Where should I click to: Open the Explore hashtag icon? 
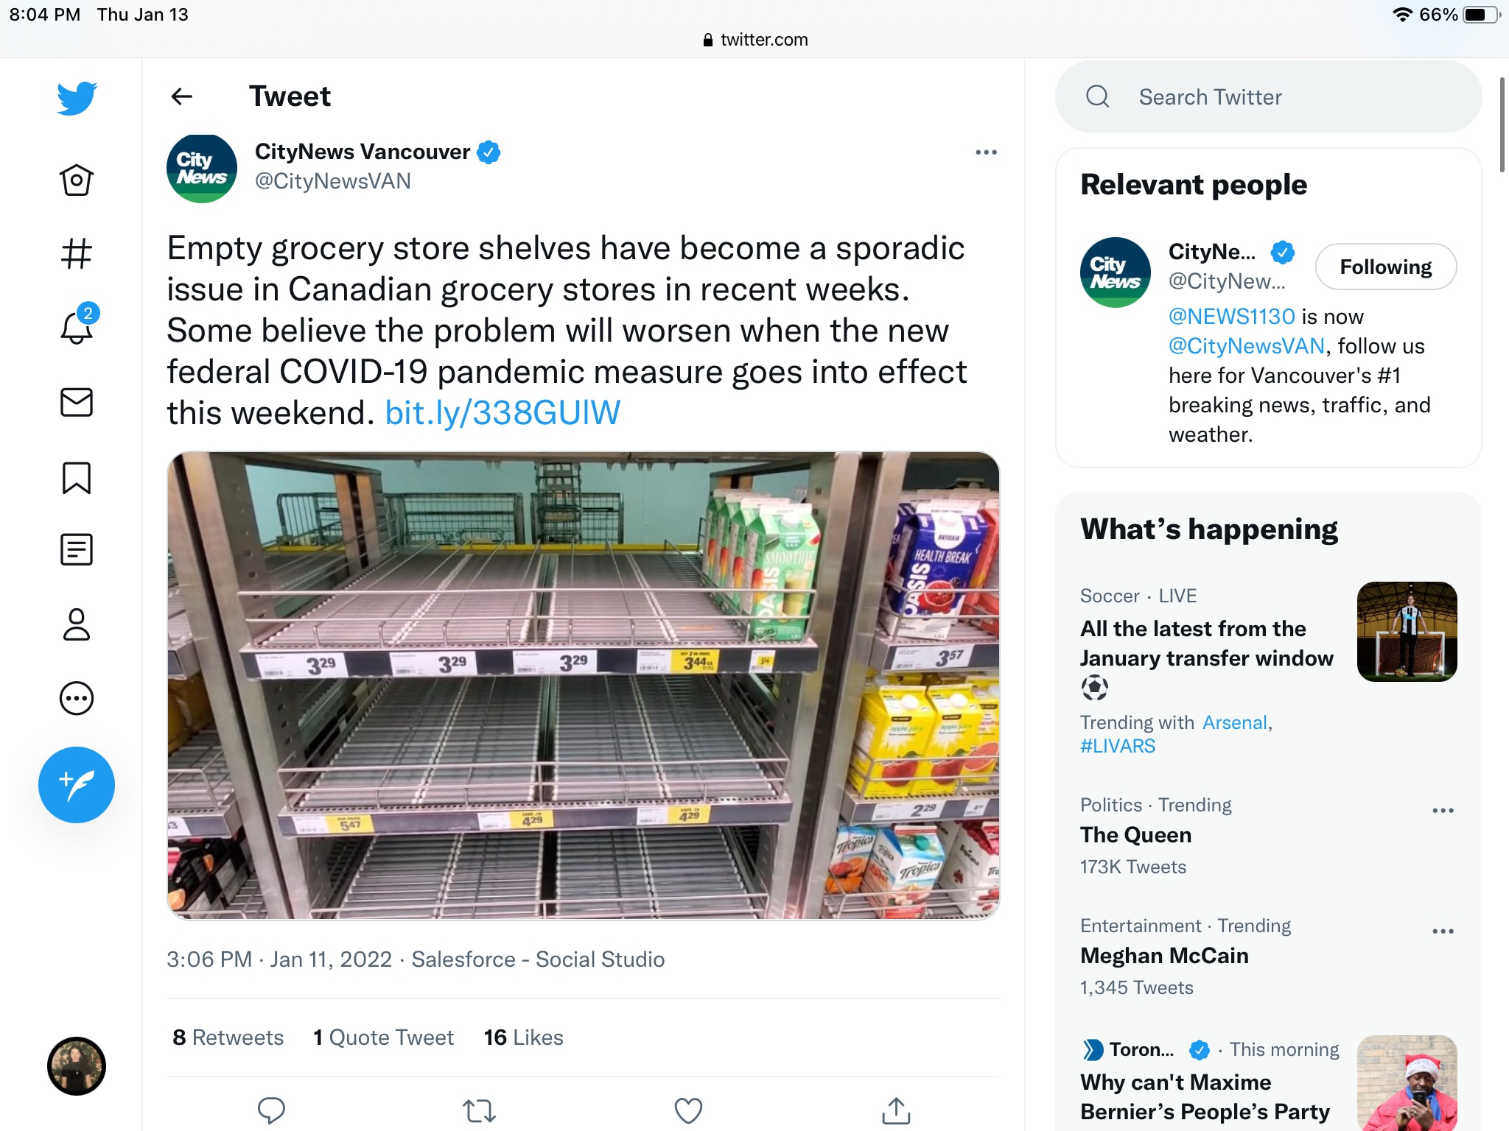click(x=76, y=254)
